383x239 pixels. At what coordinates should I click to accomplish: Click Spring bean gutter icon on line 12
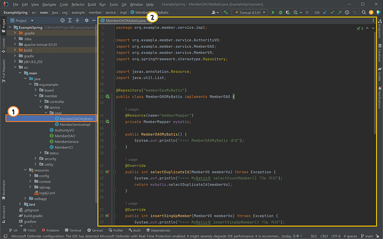point(107,97)
